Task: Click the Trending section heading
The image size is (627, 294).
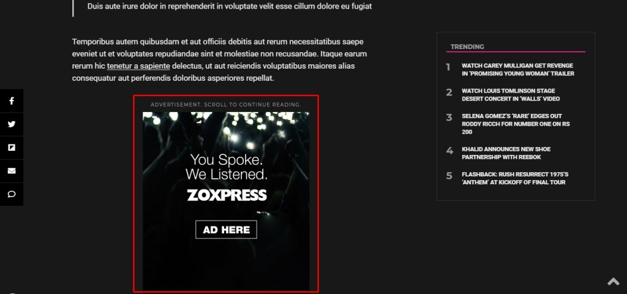Action: [x=467, y=47]
